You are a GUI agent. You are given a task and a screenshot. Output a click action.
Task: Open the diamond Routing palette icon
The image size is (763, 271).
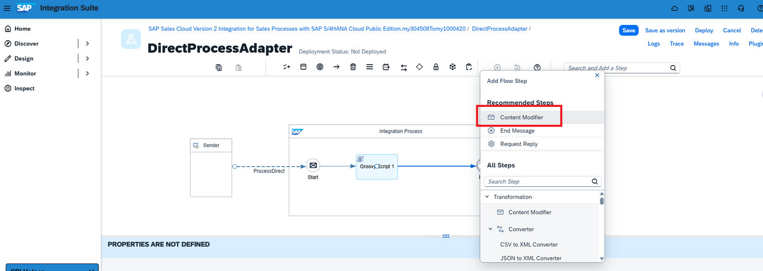[419, 67]
